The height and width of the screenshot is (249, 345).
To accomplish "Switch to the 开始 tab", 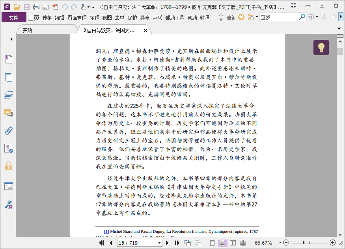I will [x=27, y=30].
